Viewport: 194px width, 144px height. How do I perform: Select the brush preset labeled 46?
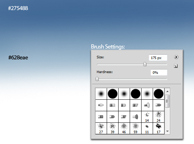(124, 128)
